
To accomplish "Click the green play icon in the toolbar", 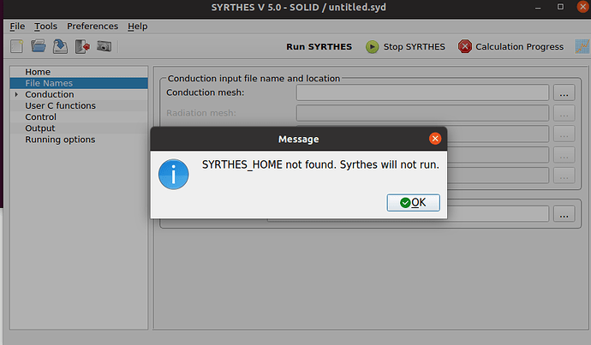I will (x=372, y=47).
